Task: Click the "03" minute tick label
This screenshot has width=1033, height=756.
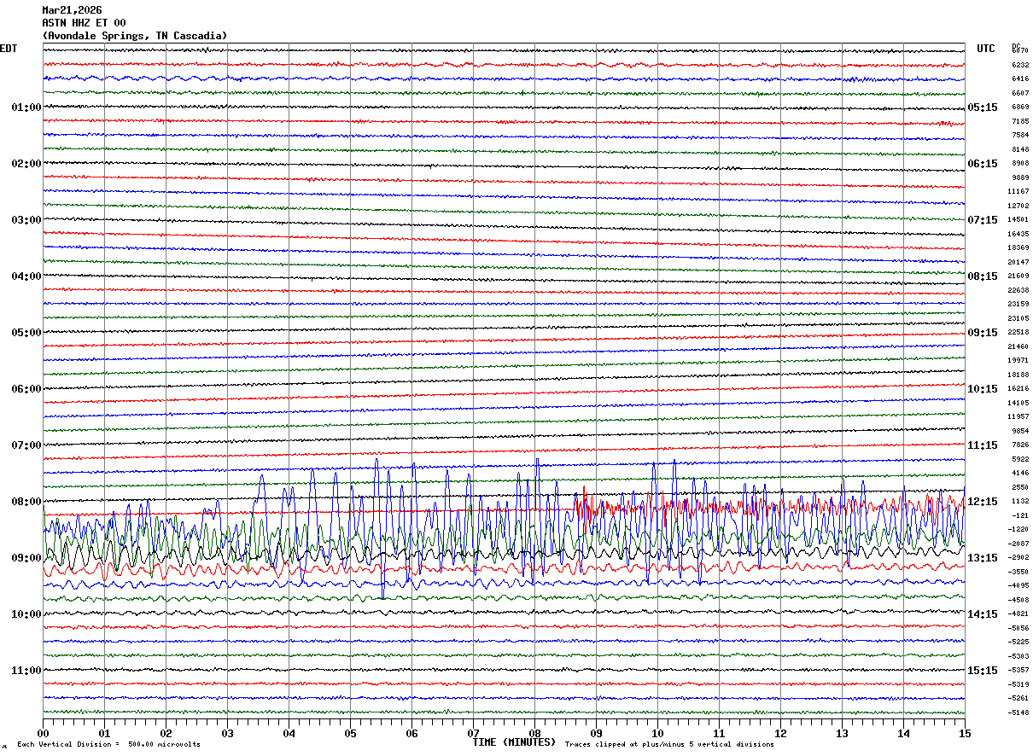Action: click(x=227, y=733)
